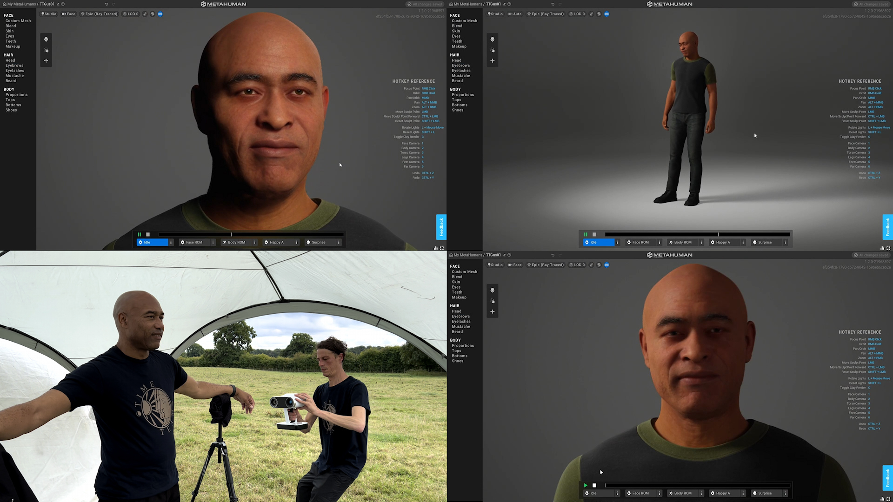Select head Sculpt tool in full-body window
This screenshot has width=893, height=502.
[493, 40]
